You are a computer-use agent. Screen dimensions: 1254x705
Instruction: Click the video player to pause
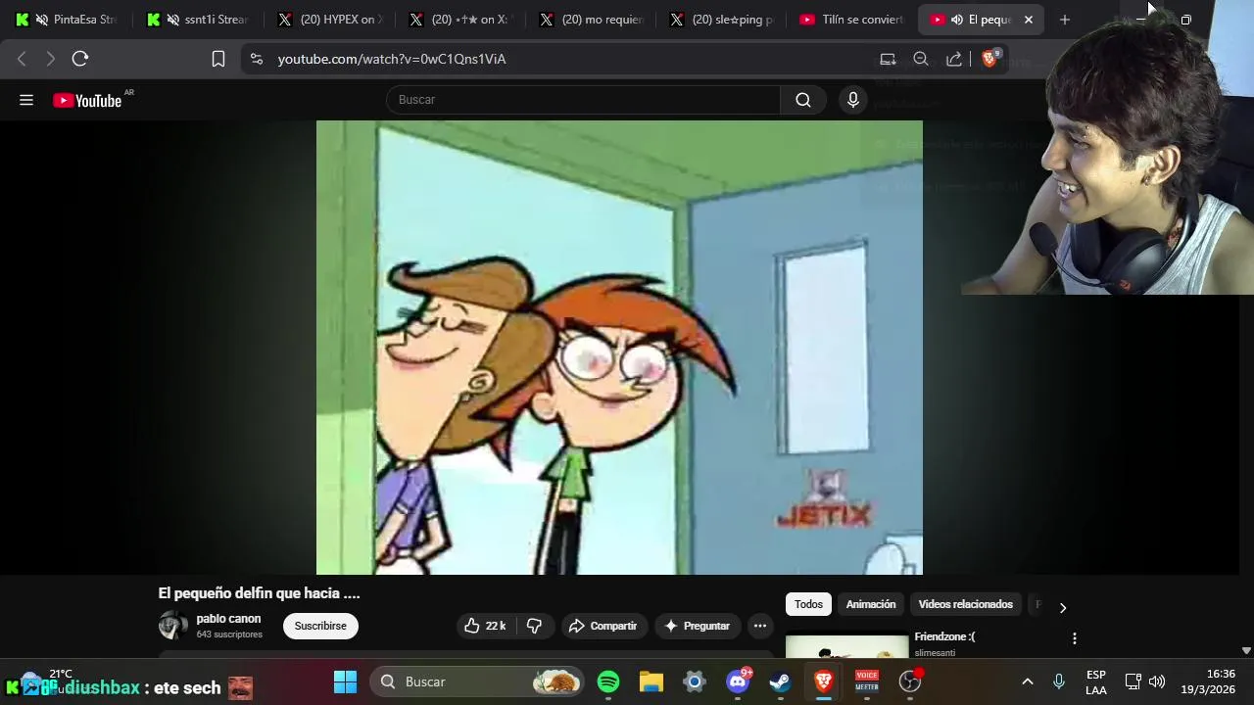(x=619, y=348)
